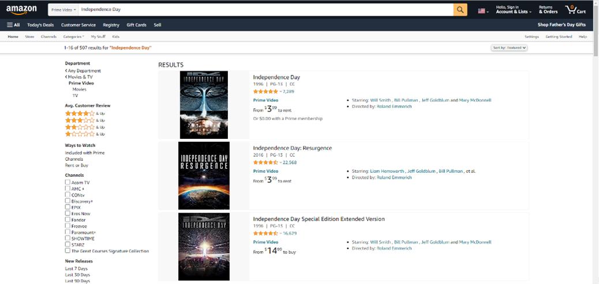The image size is (599, 284).
Task: Click the search input field
Action: click(x=266, y=10)
